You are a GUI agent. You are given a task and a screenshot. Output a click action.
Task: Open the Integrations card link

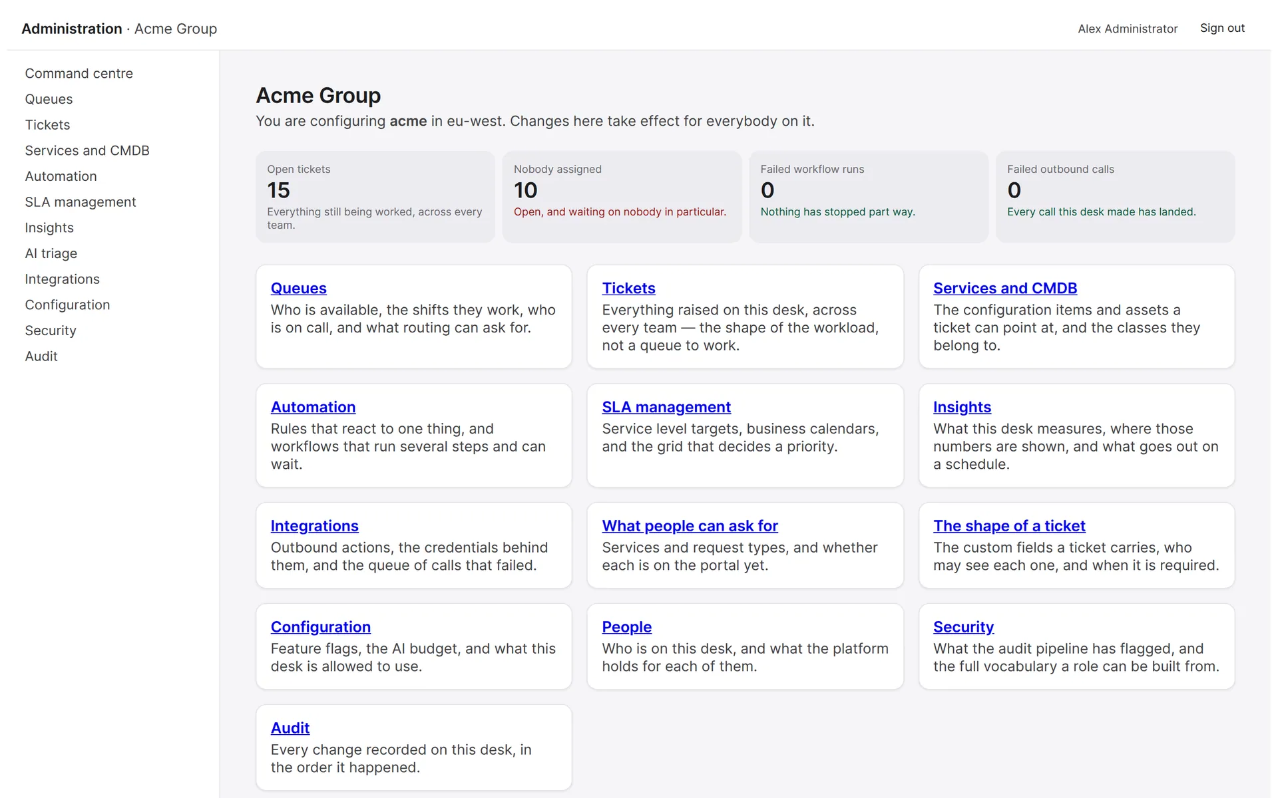click(314, 526)
